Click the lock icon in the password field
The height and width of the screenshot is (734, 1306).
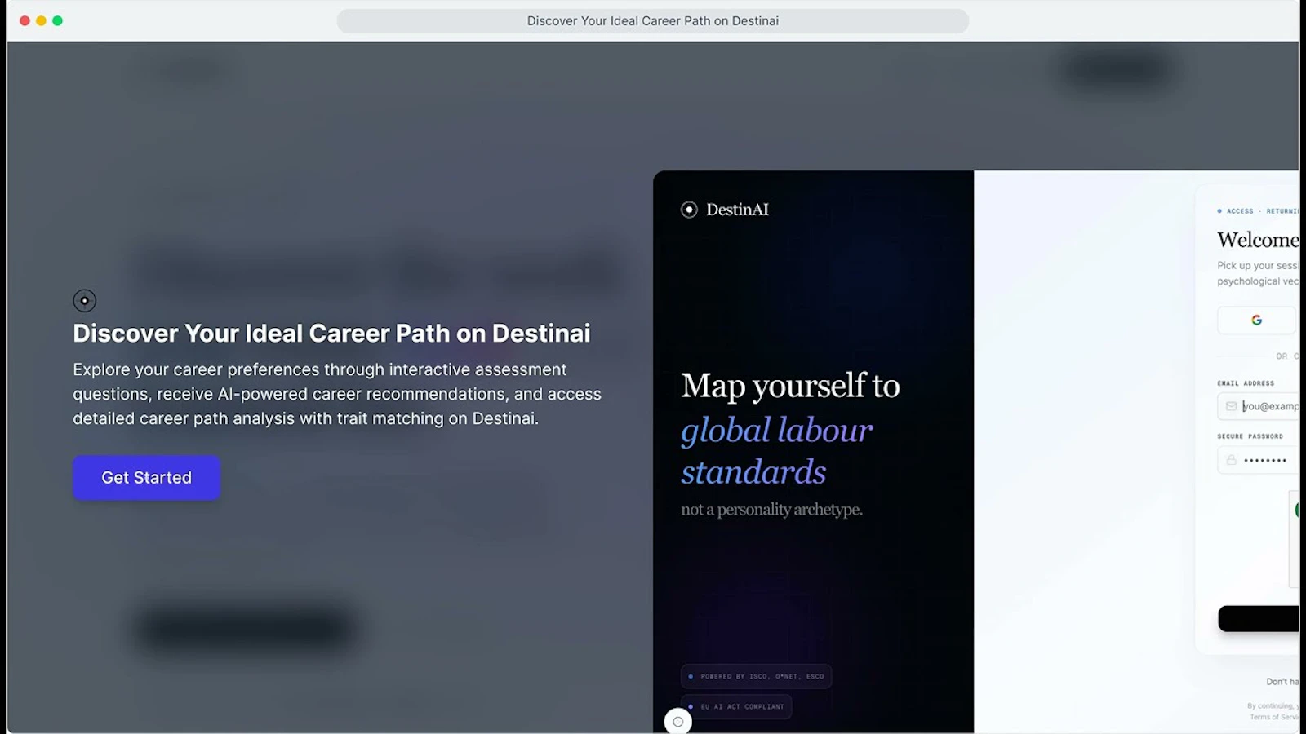pos(1231,460)
